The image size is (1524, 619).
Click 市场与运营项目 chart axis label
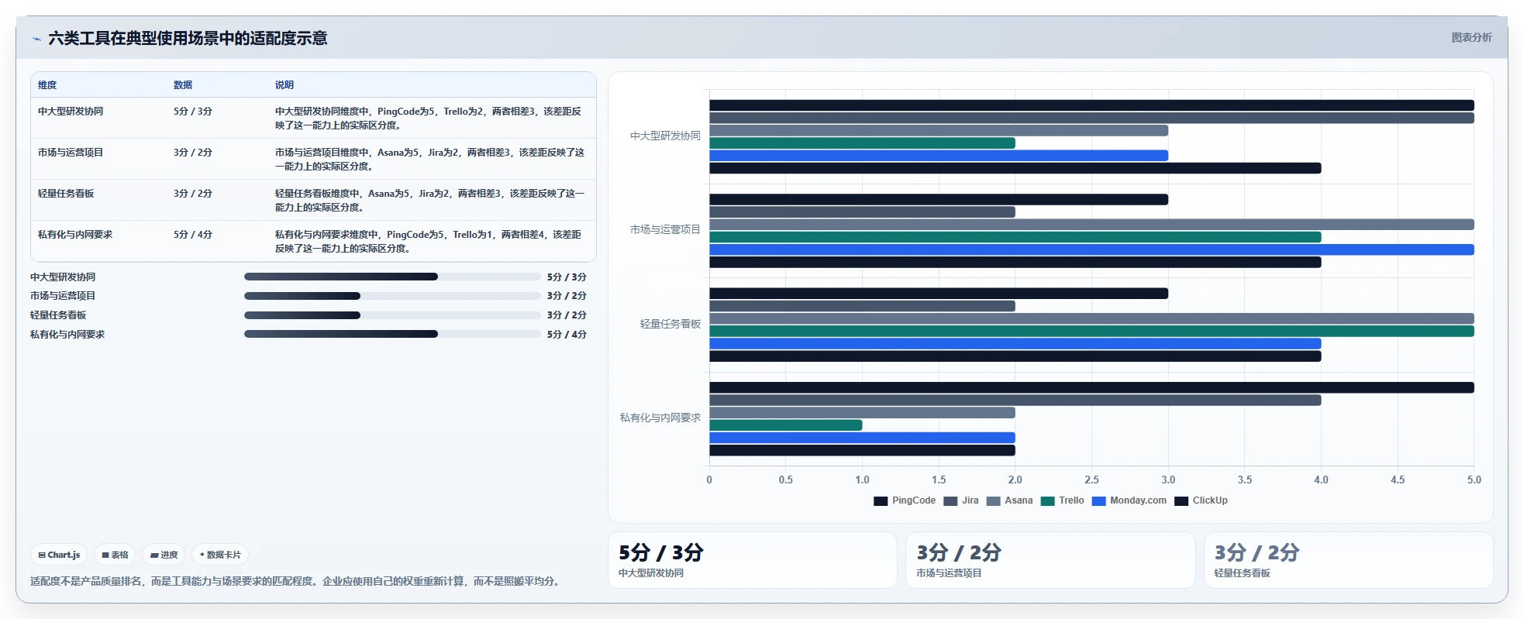(665, 230)
